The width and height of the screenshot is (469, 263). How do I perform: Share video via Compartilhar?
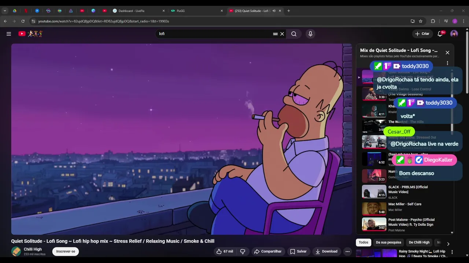tap(268, 251)
